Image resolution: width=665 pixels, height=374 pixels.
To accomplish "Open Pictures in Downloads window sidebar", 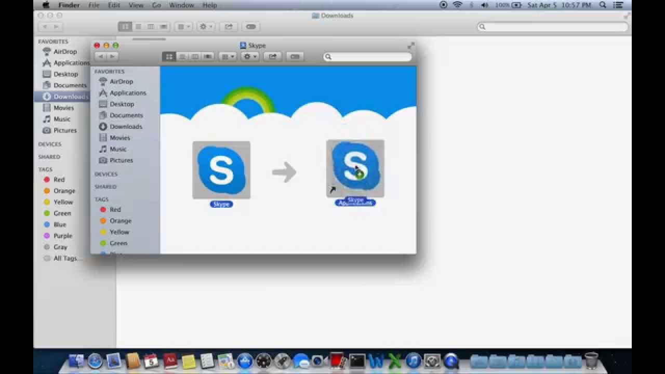I will pos(60,130).
